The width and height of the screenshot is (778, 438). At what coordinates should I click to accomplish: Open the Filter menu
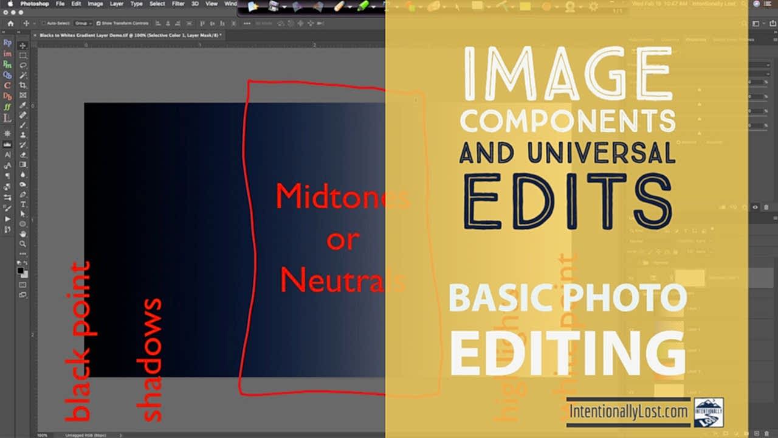click(x=178, y=5)
